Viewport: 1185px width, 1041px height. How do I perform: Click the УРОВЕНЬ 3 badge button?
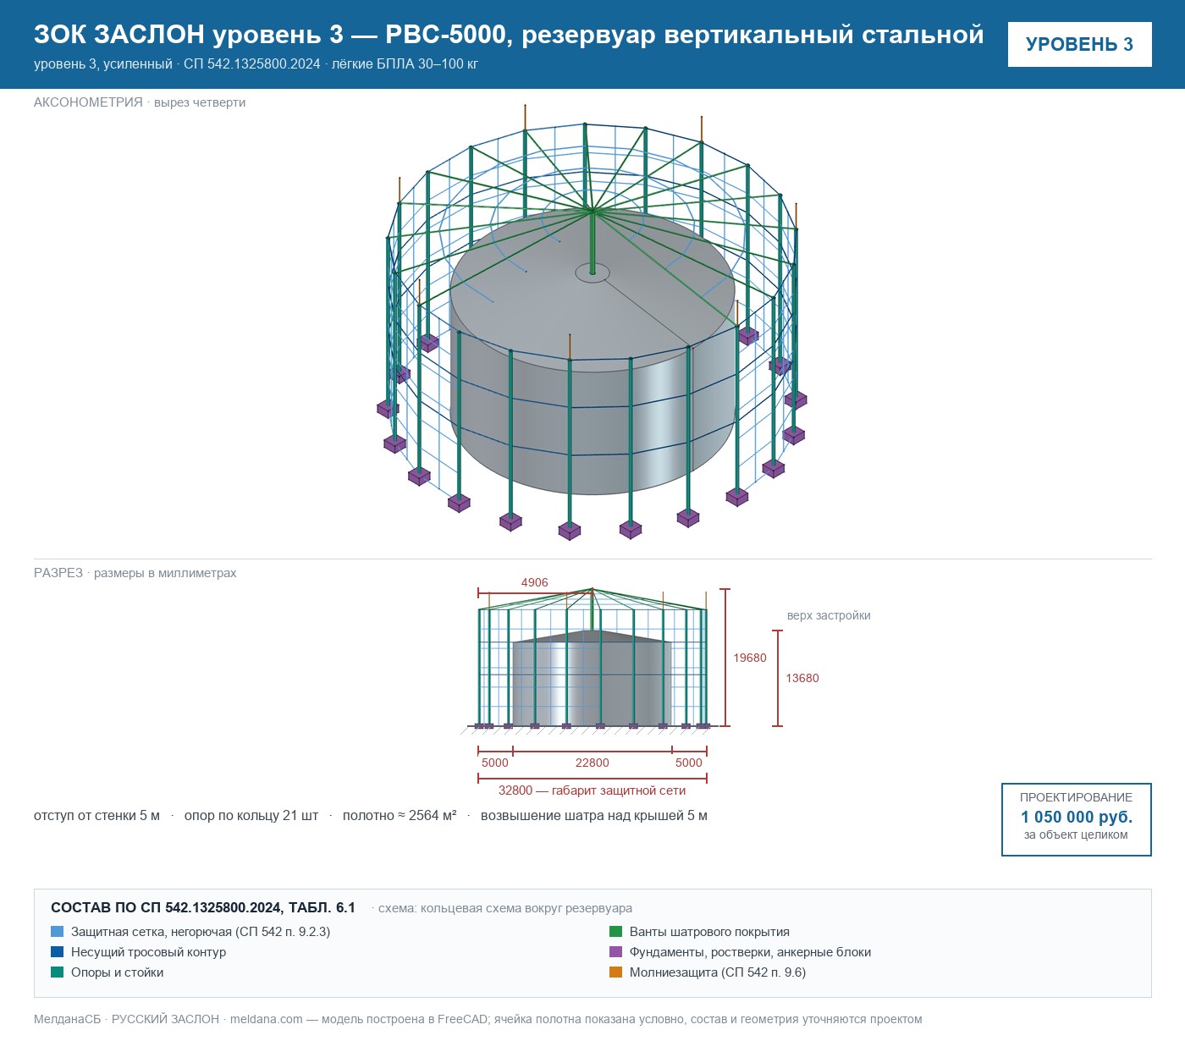click(x=1079, y=44)
